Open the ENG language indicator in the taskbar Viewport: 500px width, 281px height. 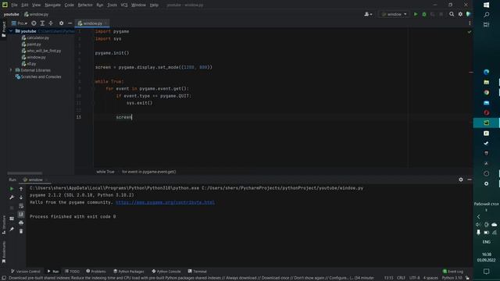(x=486, y=242)
